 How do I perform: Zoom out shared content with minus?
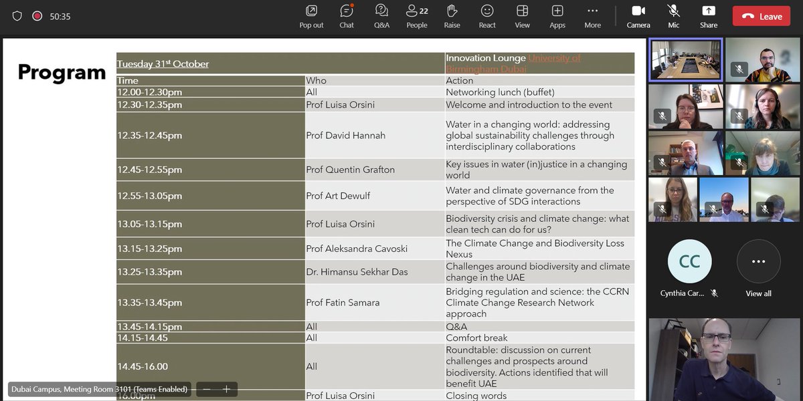tap(207, 389)
